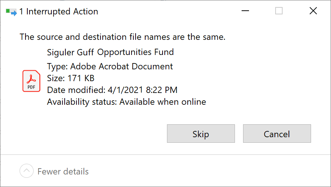Click Date modified: 4/1/2021 8:22 PM
This screenshot has width=331, height=187.
pos(112,90)
